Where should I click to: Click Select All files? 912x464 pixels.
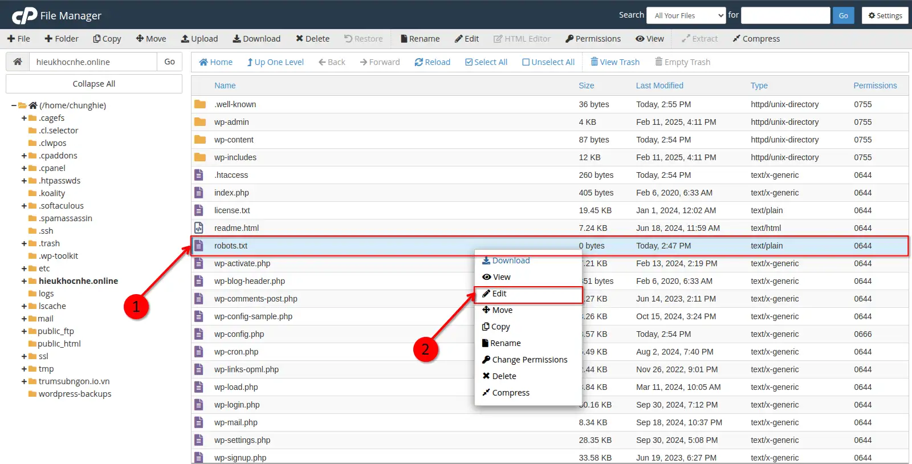486,62
